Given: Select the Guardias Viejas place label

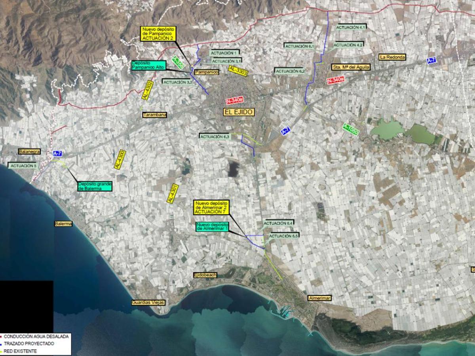Looking at the screenshot, I should pyautogui.click(x=148, y=303).
